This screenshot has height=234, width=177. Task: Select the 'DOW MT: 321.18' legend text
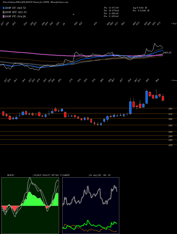[16, 12]
